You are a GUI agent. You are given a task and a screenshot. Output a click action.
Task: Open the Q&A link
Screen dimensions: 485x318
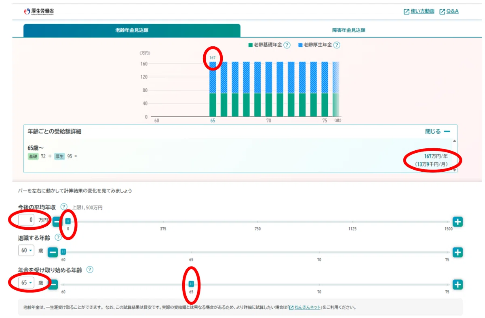pyautogui.click(x=452, y=11)
